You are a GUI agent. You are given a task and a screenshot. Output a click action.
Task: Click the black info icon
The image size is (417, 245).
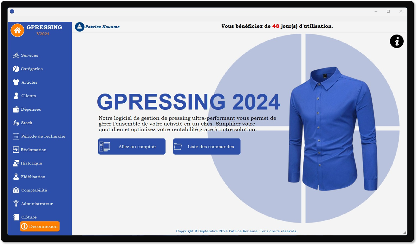pyautogui.click(x=397, y=41)
